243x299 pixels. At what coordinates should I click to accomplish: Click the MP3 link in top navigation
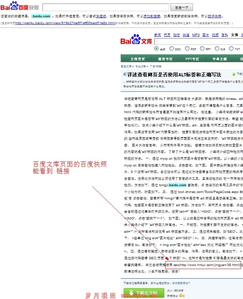pyautogui.click(x=196, y=35)
